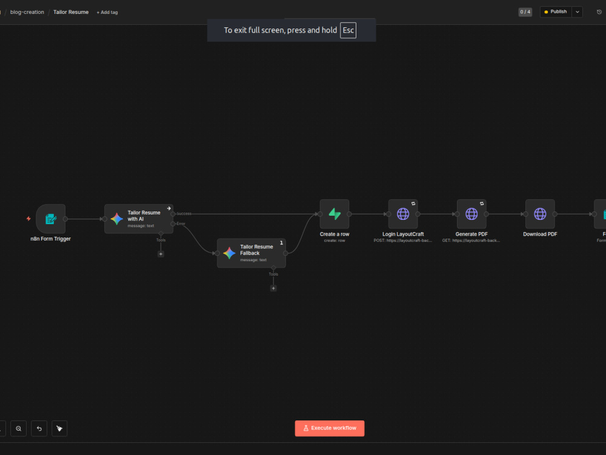The width and height of the screenshot is (606, 455).
Task: Click the Download PDF label text
Action: tap(540, 234)
